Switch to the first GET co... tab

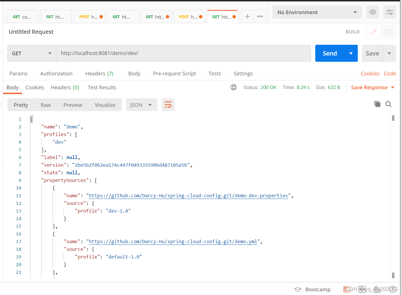coord(23,17)
